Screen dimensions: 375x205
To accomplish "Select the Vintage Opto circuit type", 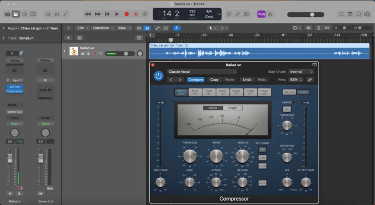I will click(264, 92).
